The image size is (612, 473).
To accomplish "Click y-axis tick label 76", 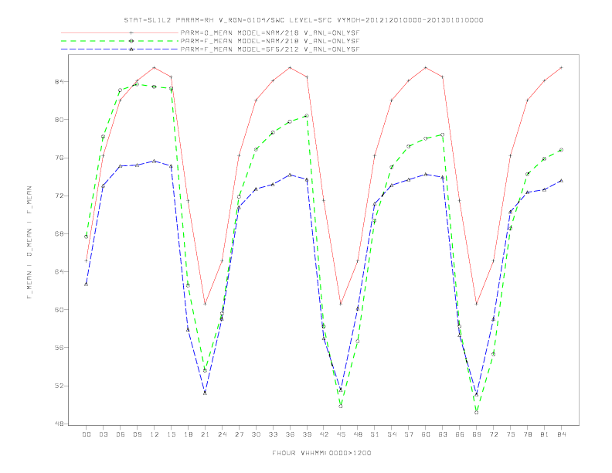I will click(x=60, y=158).
